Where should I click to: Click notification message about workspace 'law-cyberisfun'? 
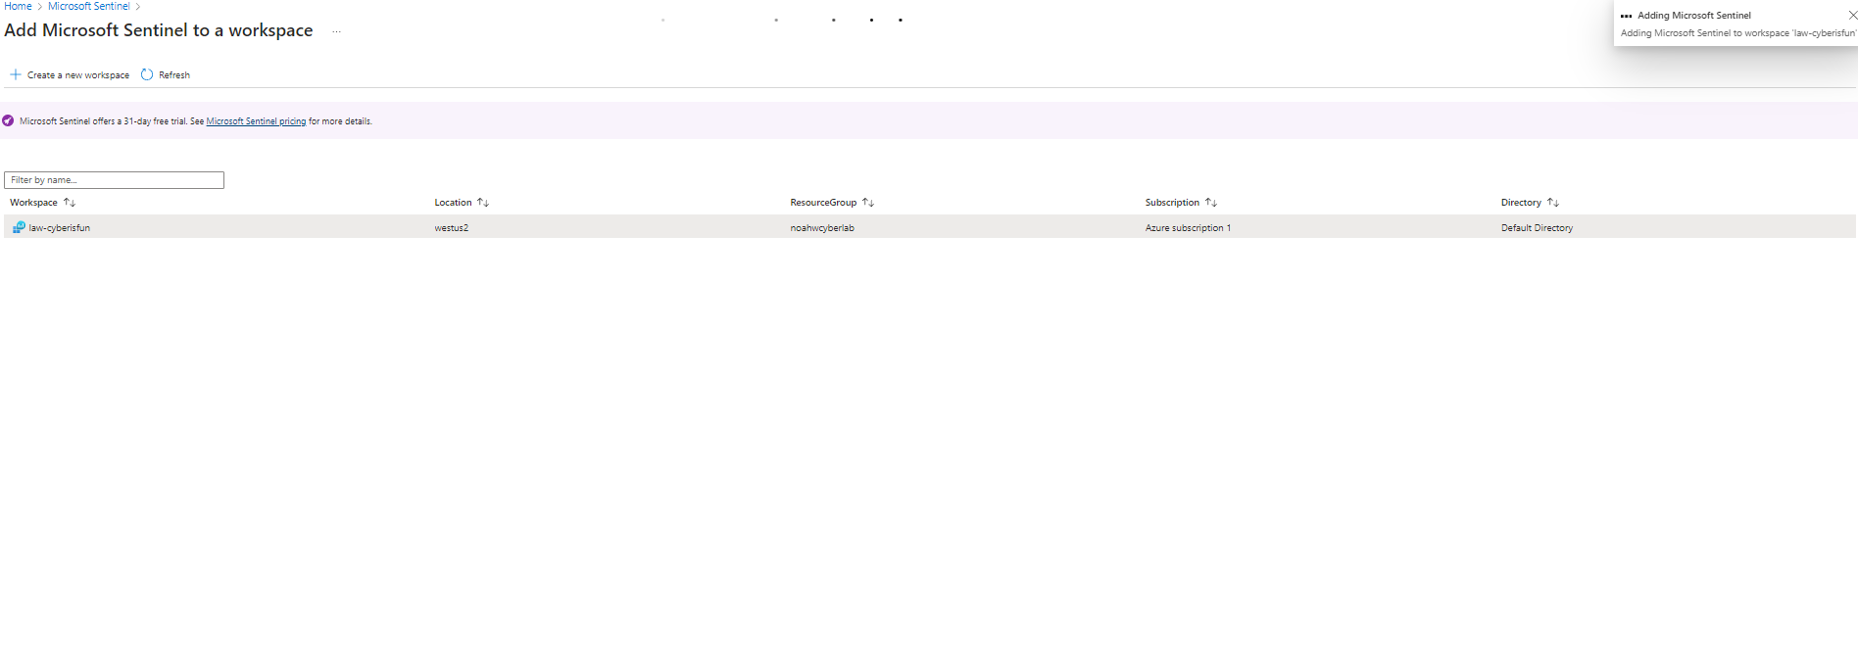1738,33
